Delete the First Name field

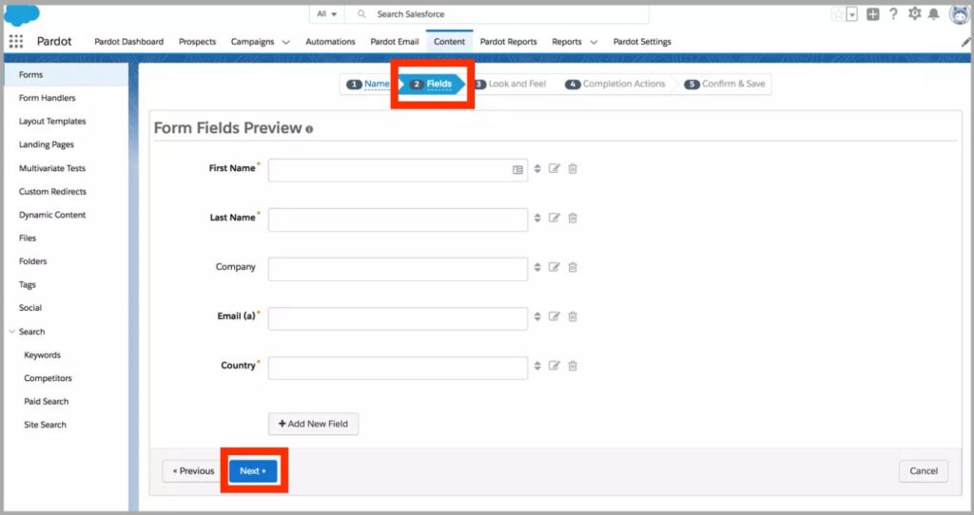(573, 169)
